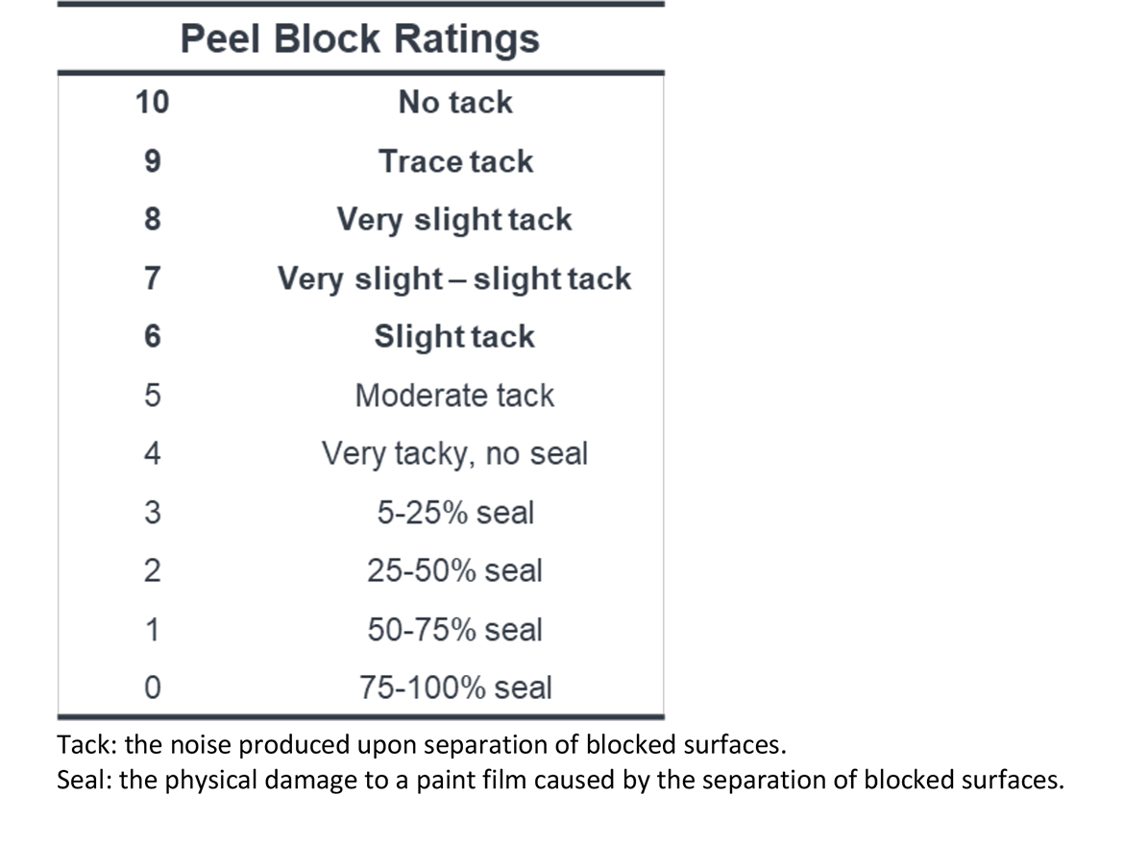Select the rating number 10 cell
The width and height of the screenshot is (1124, 843).
(152, 103)
